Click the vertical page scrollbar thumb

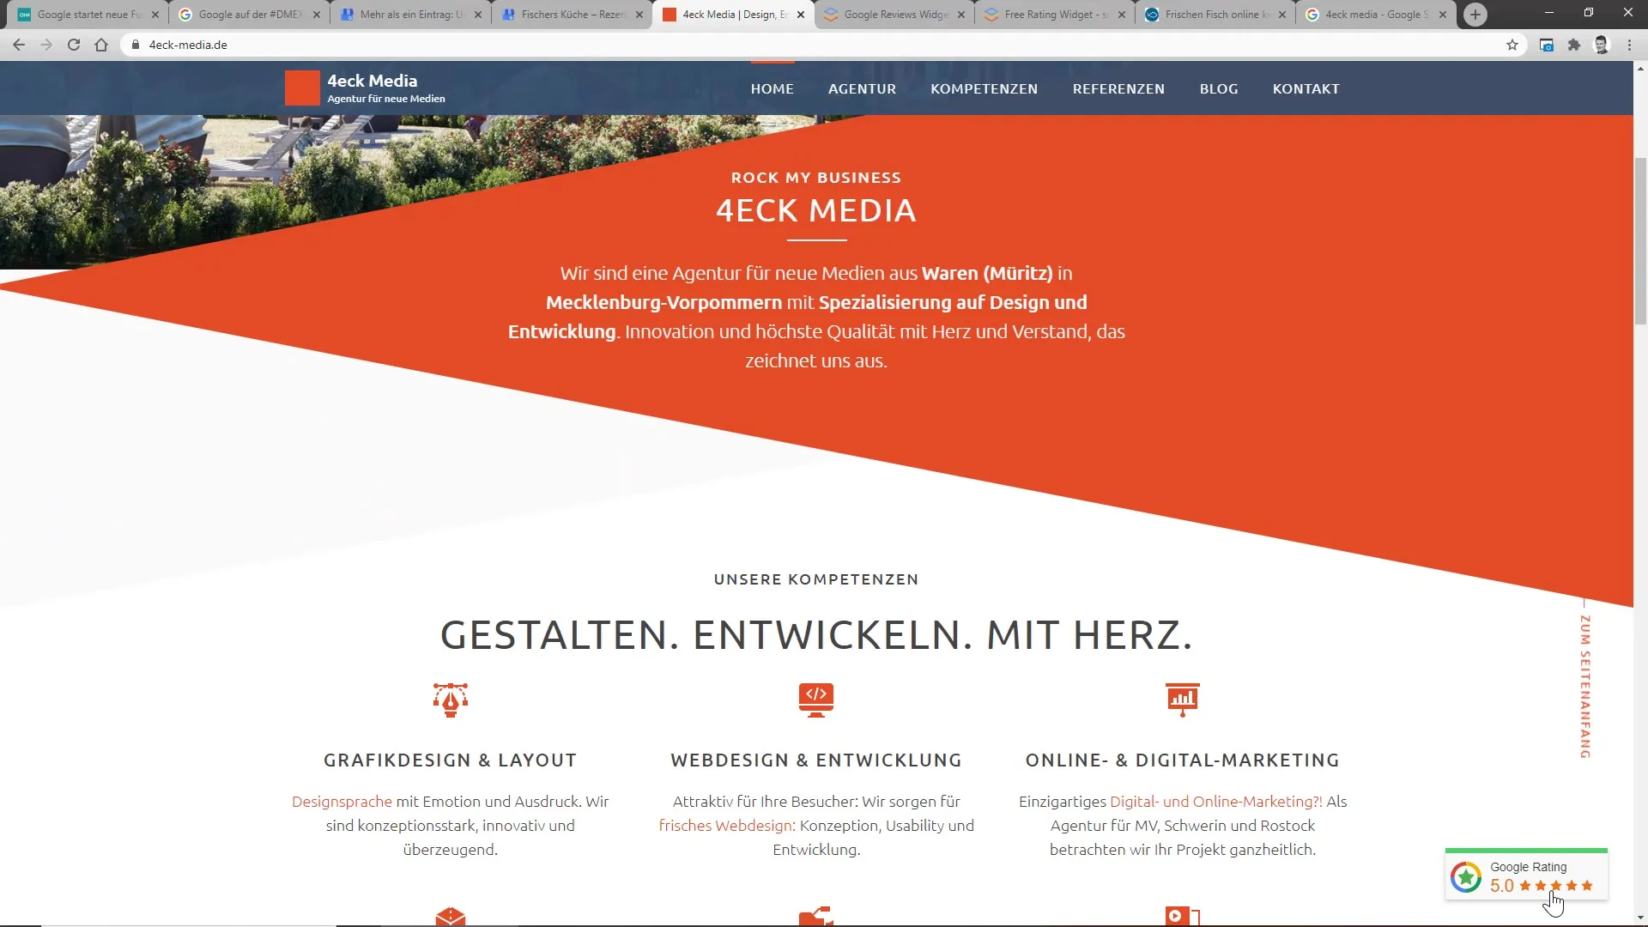click(x=1641, y=240)
